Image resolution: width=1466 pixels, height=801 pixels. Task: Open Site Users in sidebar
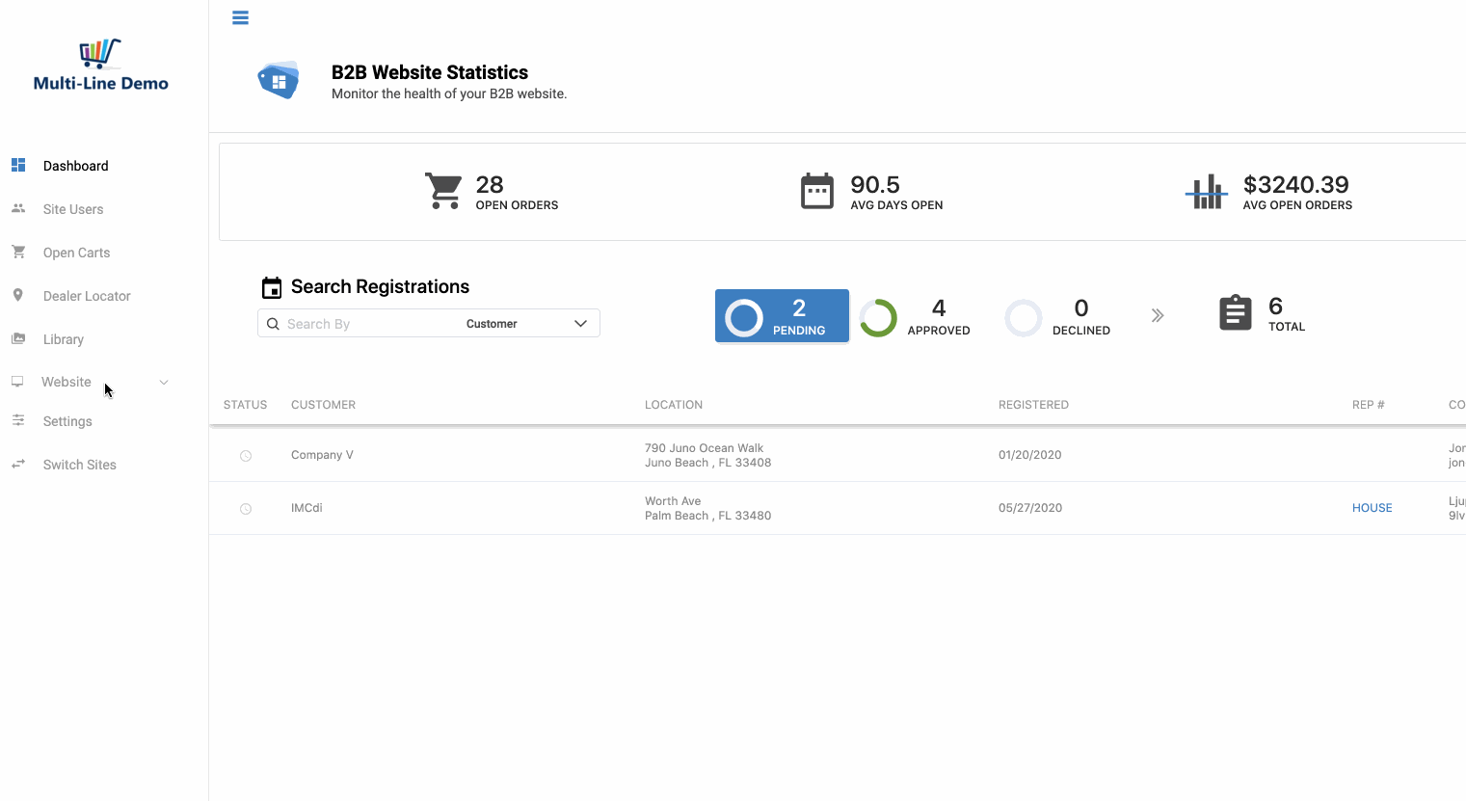(73, 209)
